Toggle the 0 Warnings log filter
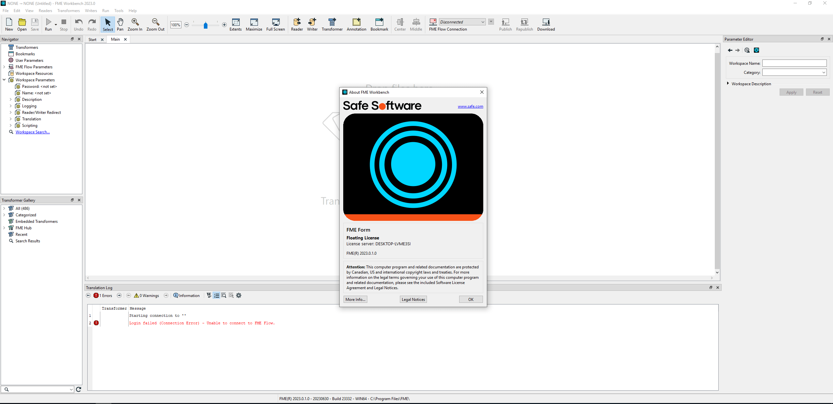 [147, 295]
